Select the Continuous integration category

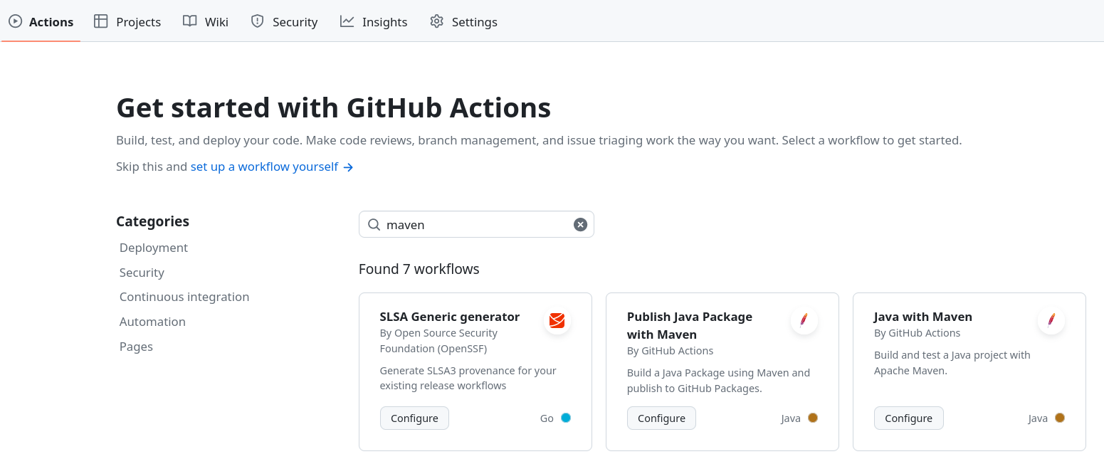[184, 296]
